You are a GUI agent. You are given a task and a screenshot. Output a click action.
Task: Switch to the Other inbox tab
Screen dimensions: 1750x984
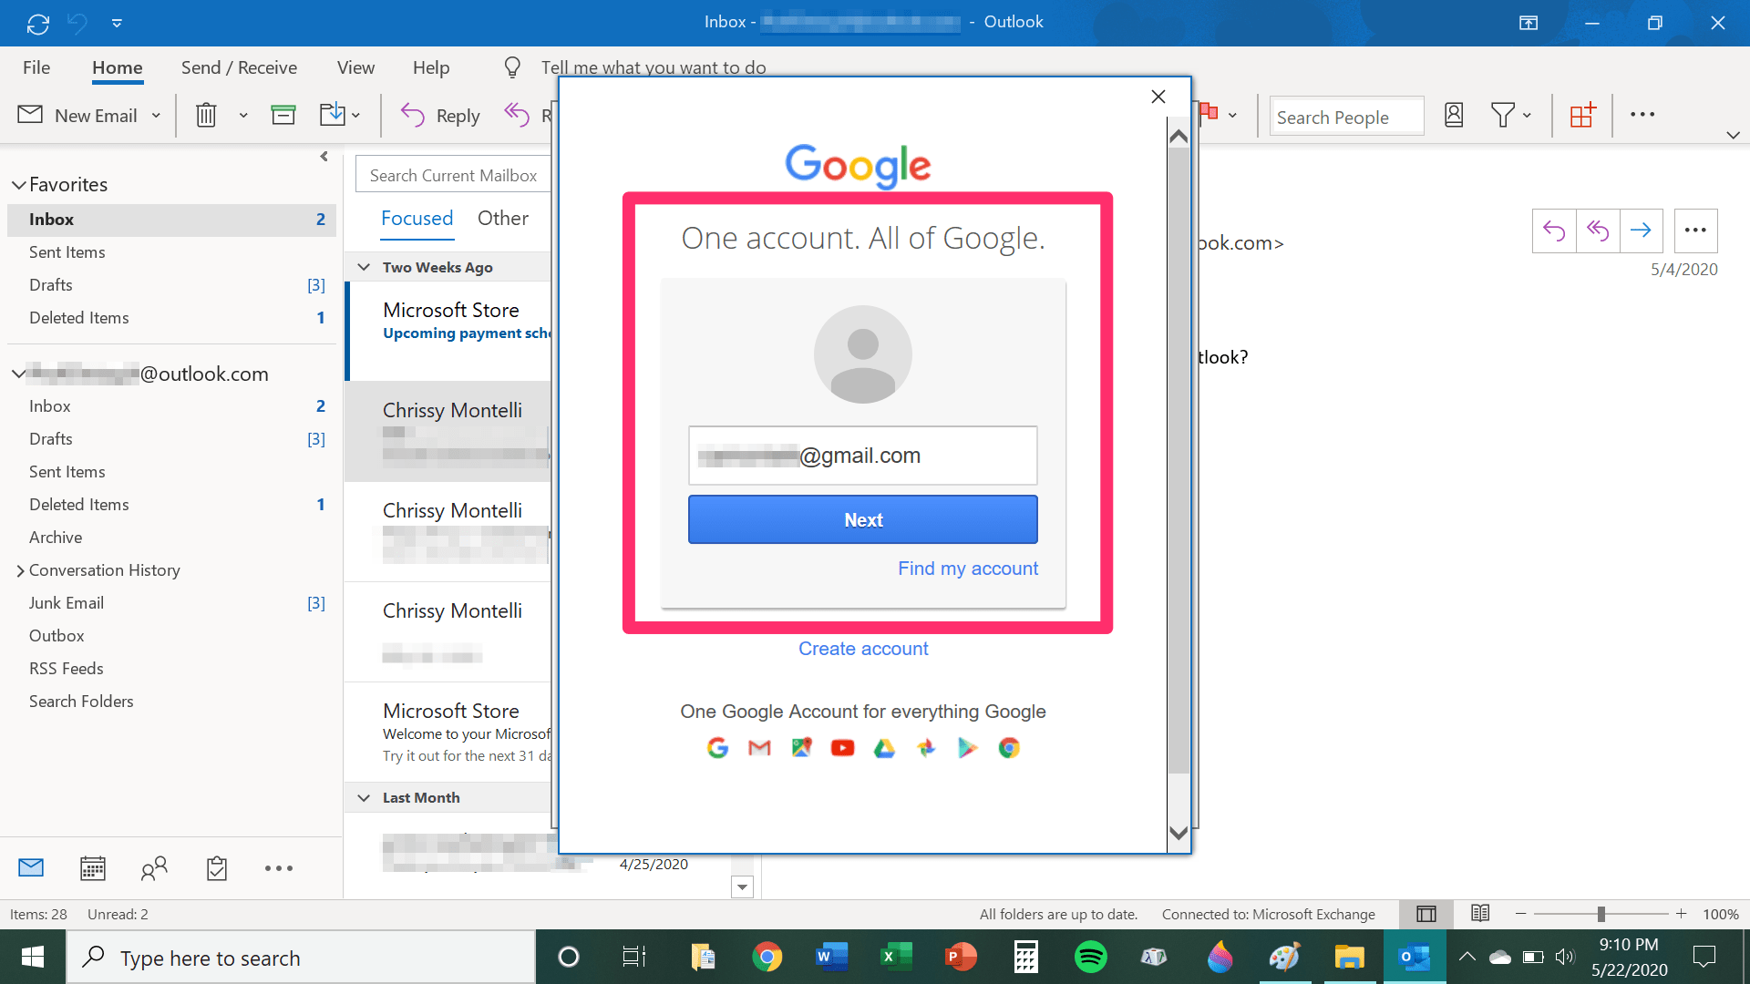pos(502,219)
